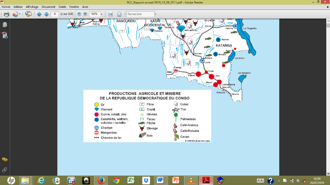Click the collaborate globe icon
This screenshot has height=185, width=330.
tap(28, 14)
